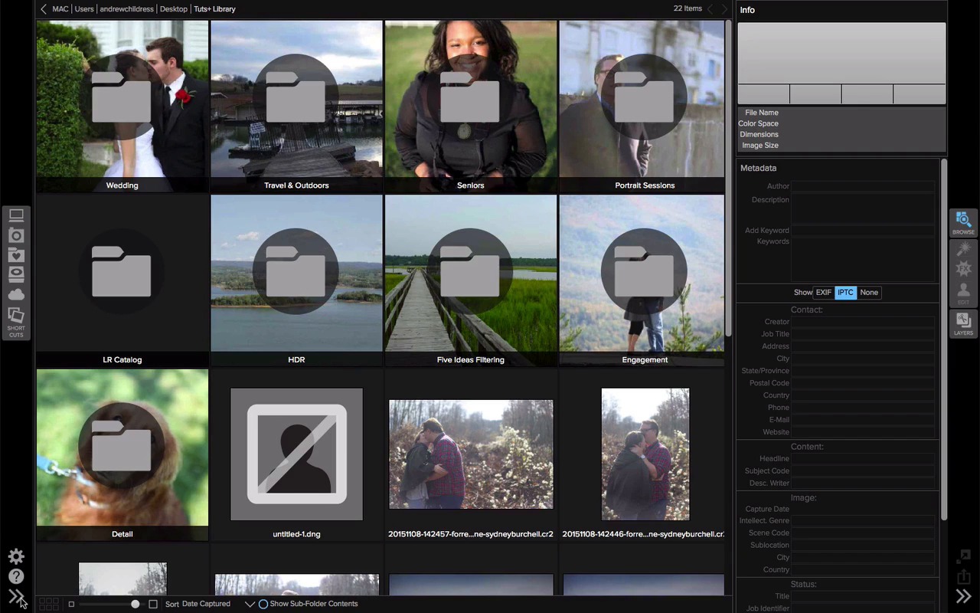
Task: Click the previous item arrow near 22 Items
Action: [x=710, y=9]
